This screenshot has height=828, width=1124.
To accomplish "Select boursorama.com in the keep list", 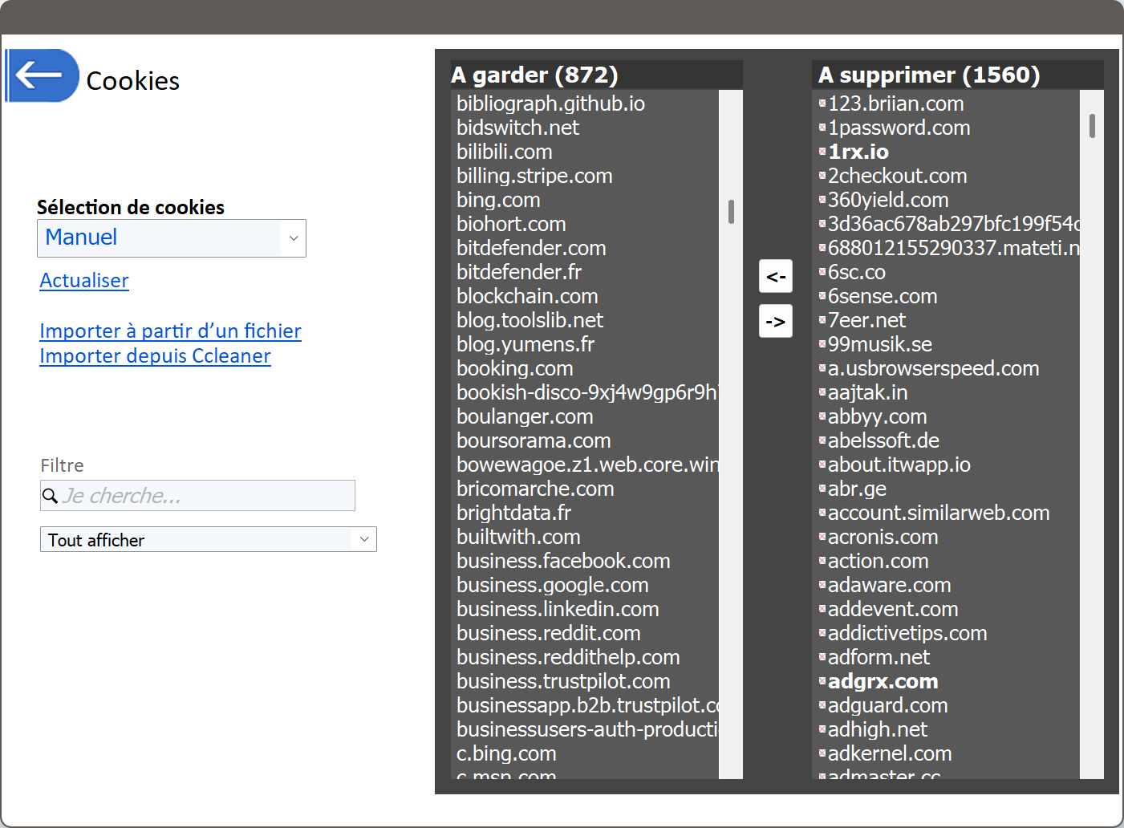I will point(534,440).
